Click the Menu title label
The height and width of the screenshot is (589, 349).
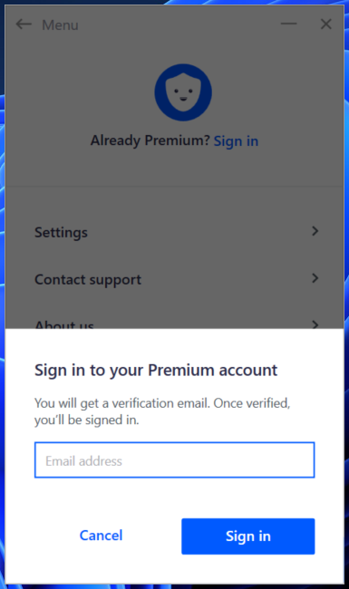60,25
